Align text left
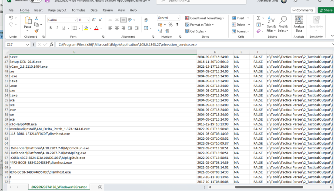 coord(110,28)
